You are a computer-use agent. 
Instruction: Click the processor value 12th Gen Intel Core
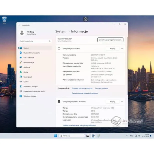click(x=104, y=59)
